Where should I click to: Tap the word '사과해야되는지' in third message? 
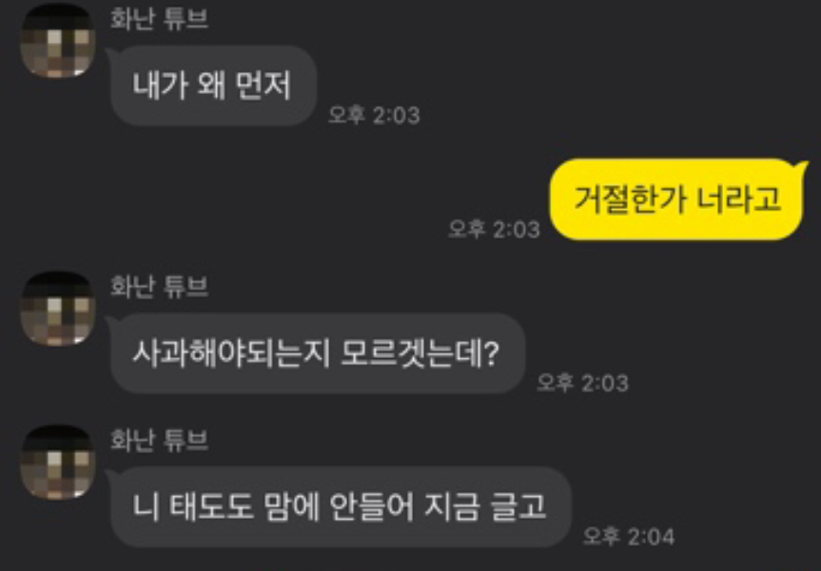231,354
